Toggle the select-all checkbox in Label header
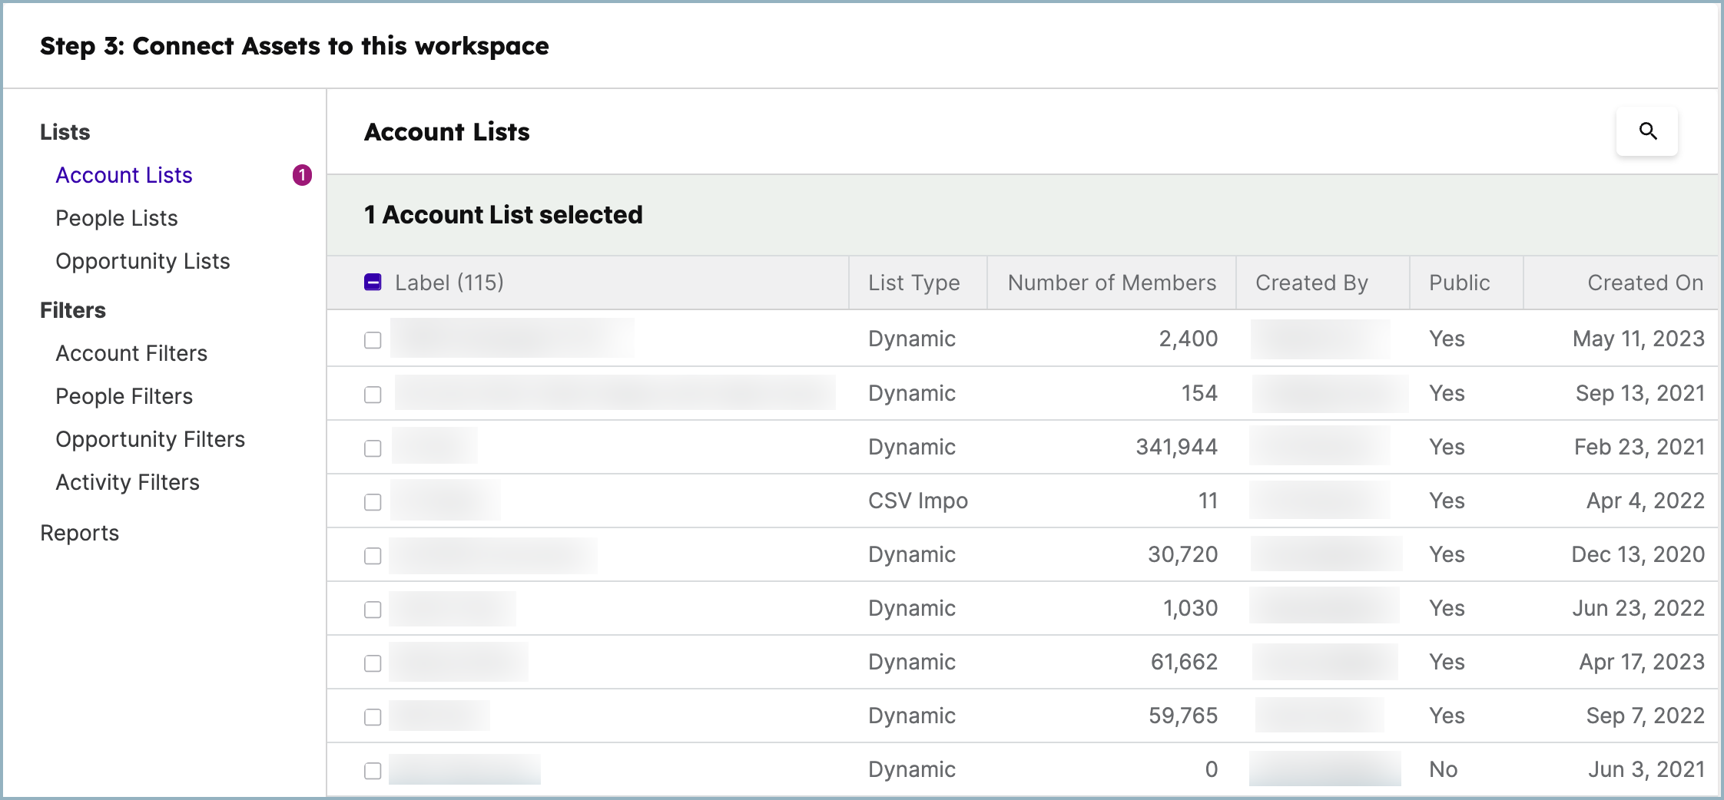Viewport: 1724px width, 800px height. click(x=372, y=283)
